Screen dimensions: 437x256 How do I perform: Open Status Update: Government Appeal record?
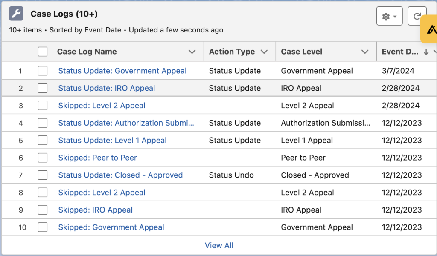click(122, 71)
